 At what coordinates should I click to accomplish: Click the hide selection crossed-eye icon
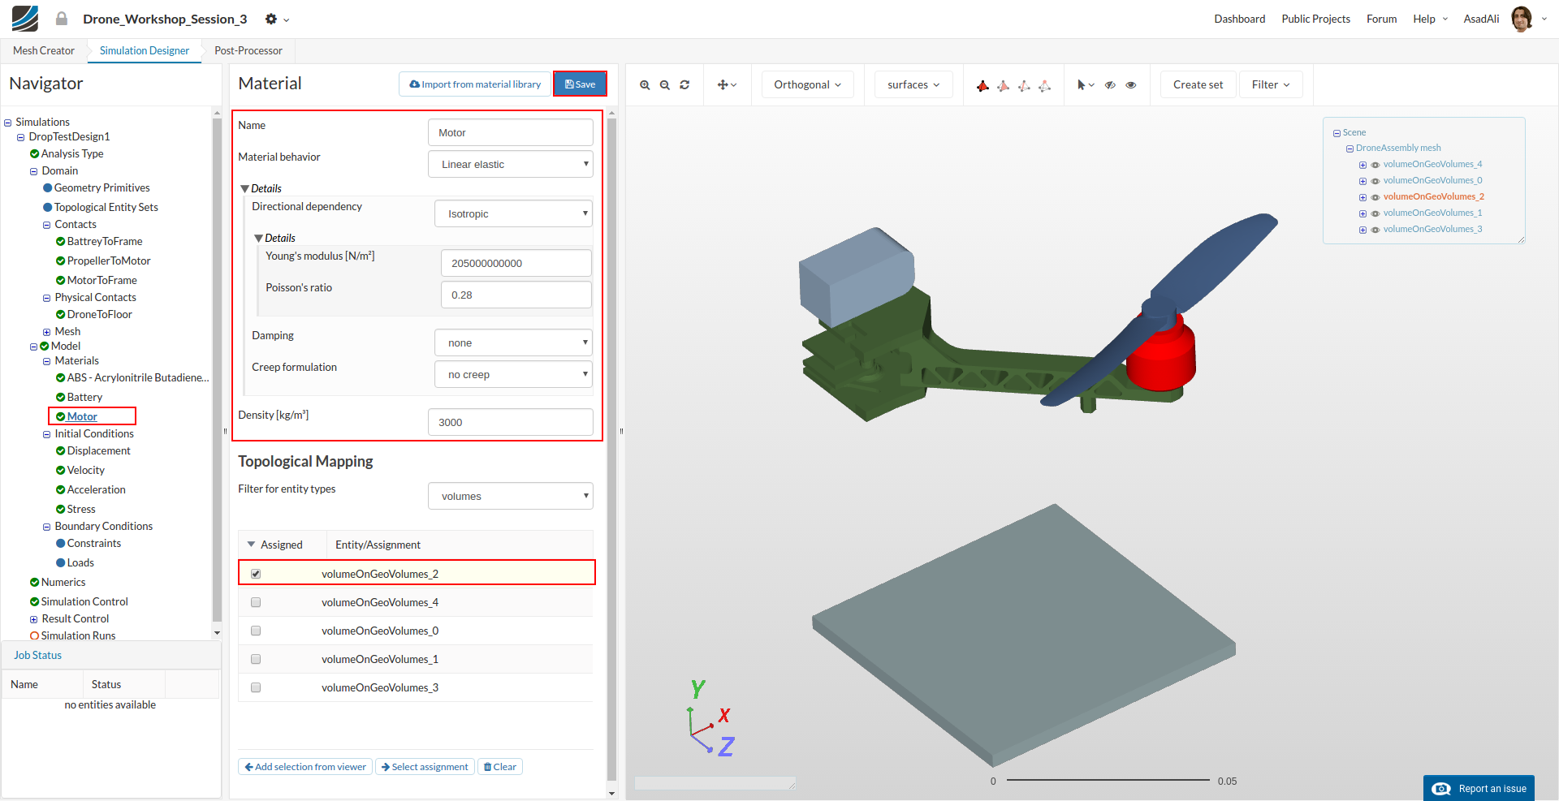(x=1110, y=85)
